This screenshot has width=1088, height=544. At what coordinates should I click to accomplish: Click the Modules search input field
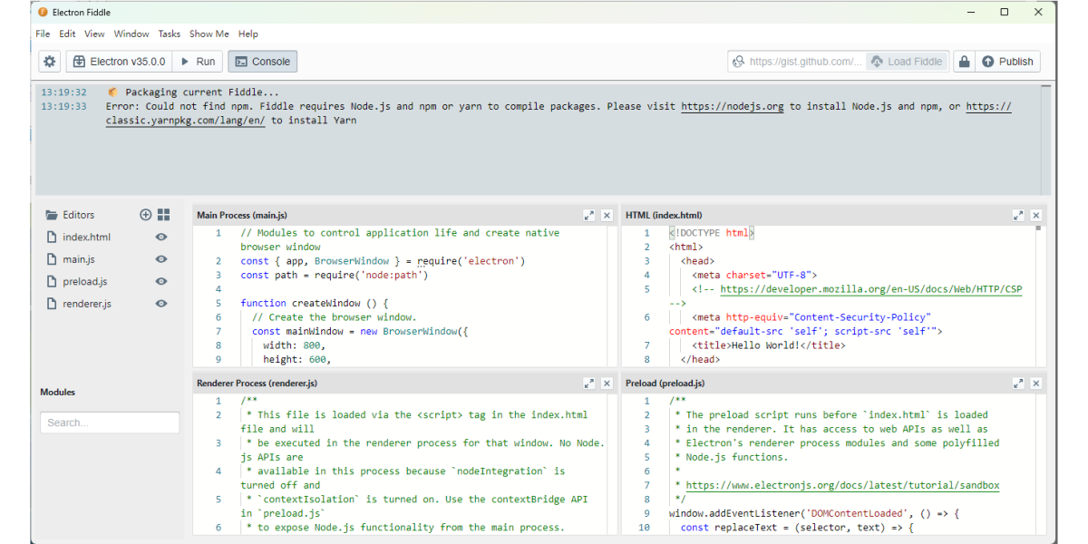pos(110,423)
